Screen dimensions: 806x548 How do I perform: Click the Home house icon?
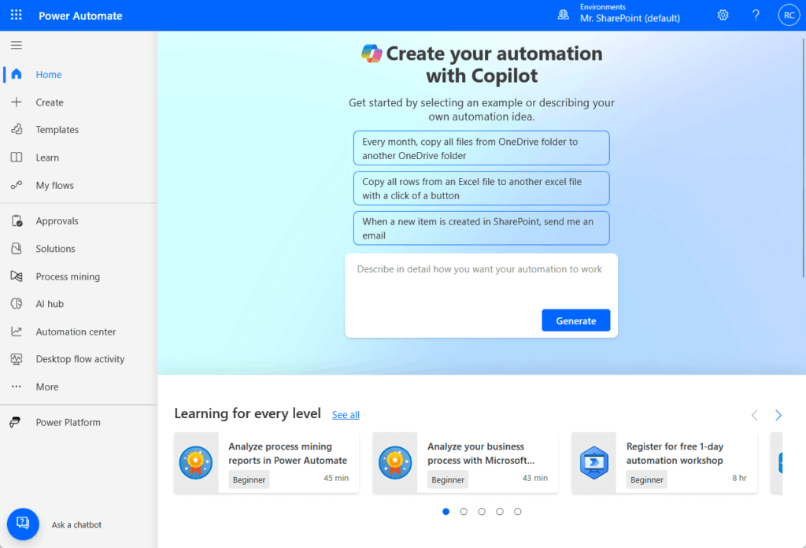point(17,74)
